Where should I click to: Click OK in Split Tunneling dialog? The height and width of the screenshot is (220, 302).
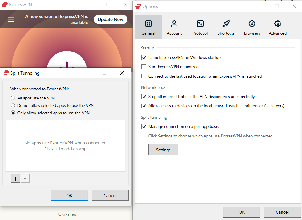click(x=69, y=195)
